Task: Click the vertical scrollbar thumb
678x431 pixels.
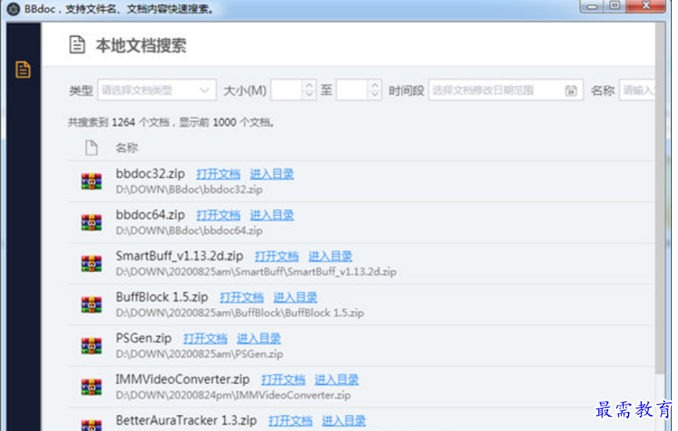Action: 660,199
